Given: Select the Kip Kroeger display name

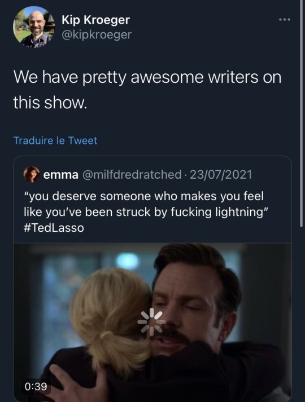Looking at the screenshot, I should [96, 20].
